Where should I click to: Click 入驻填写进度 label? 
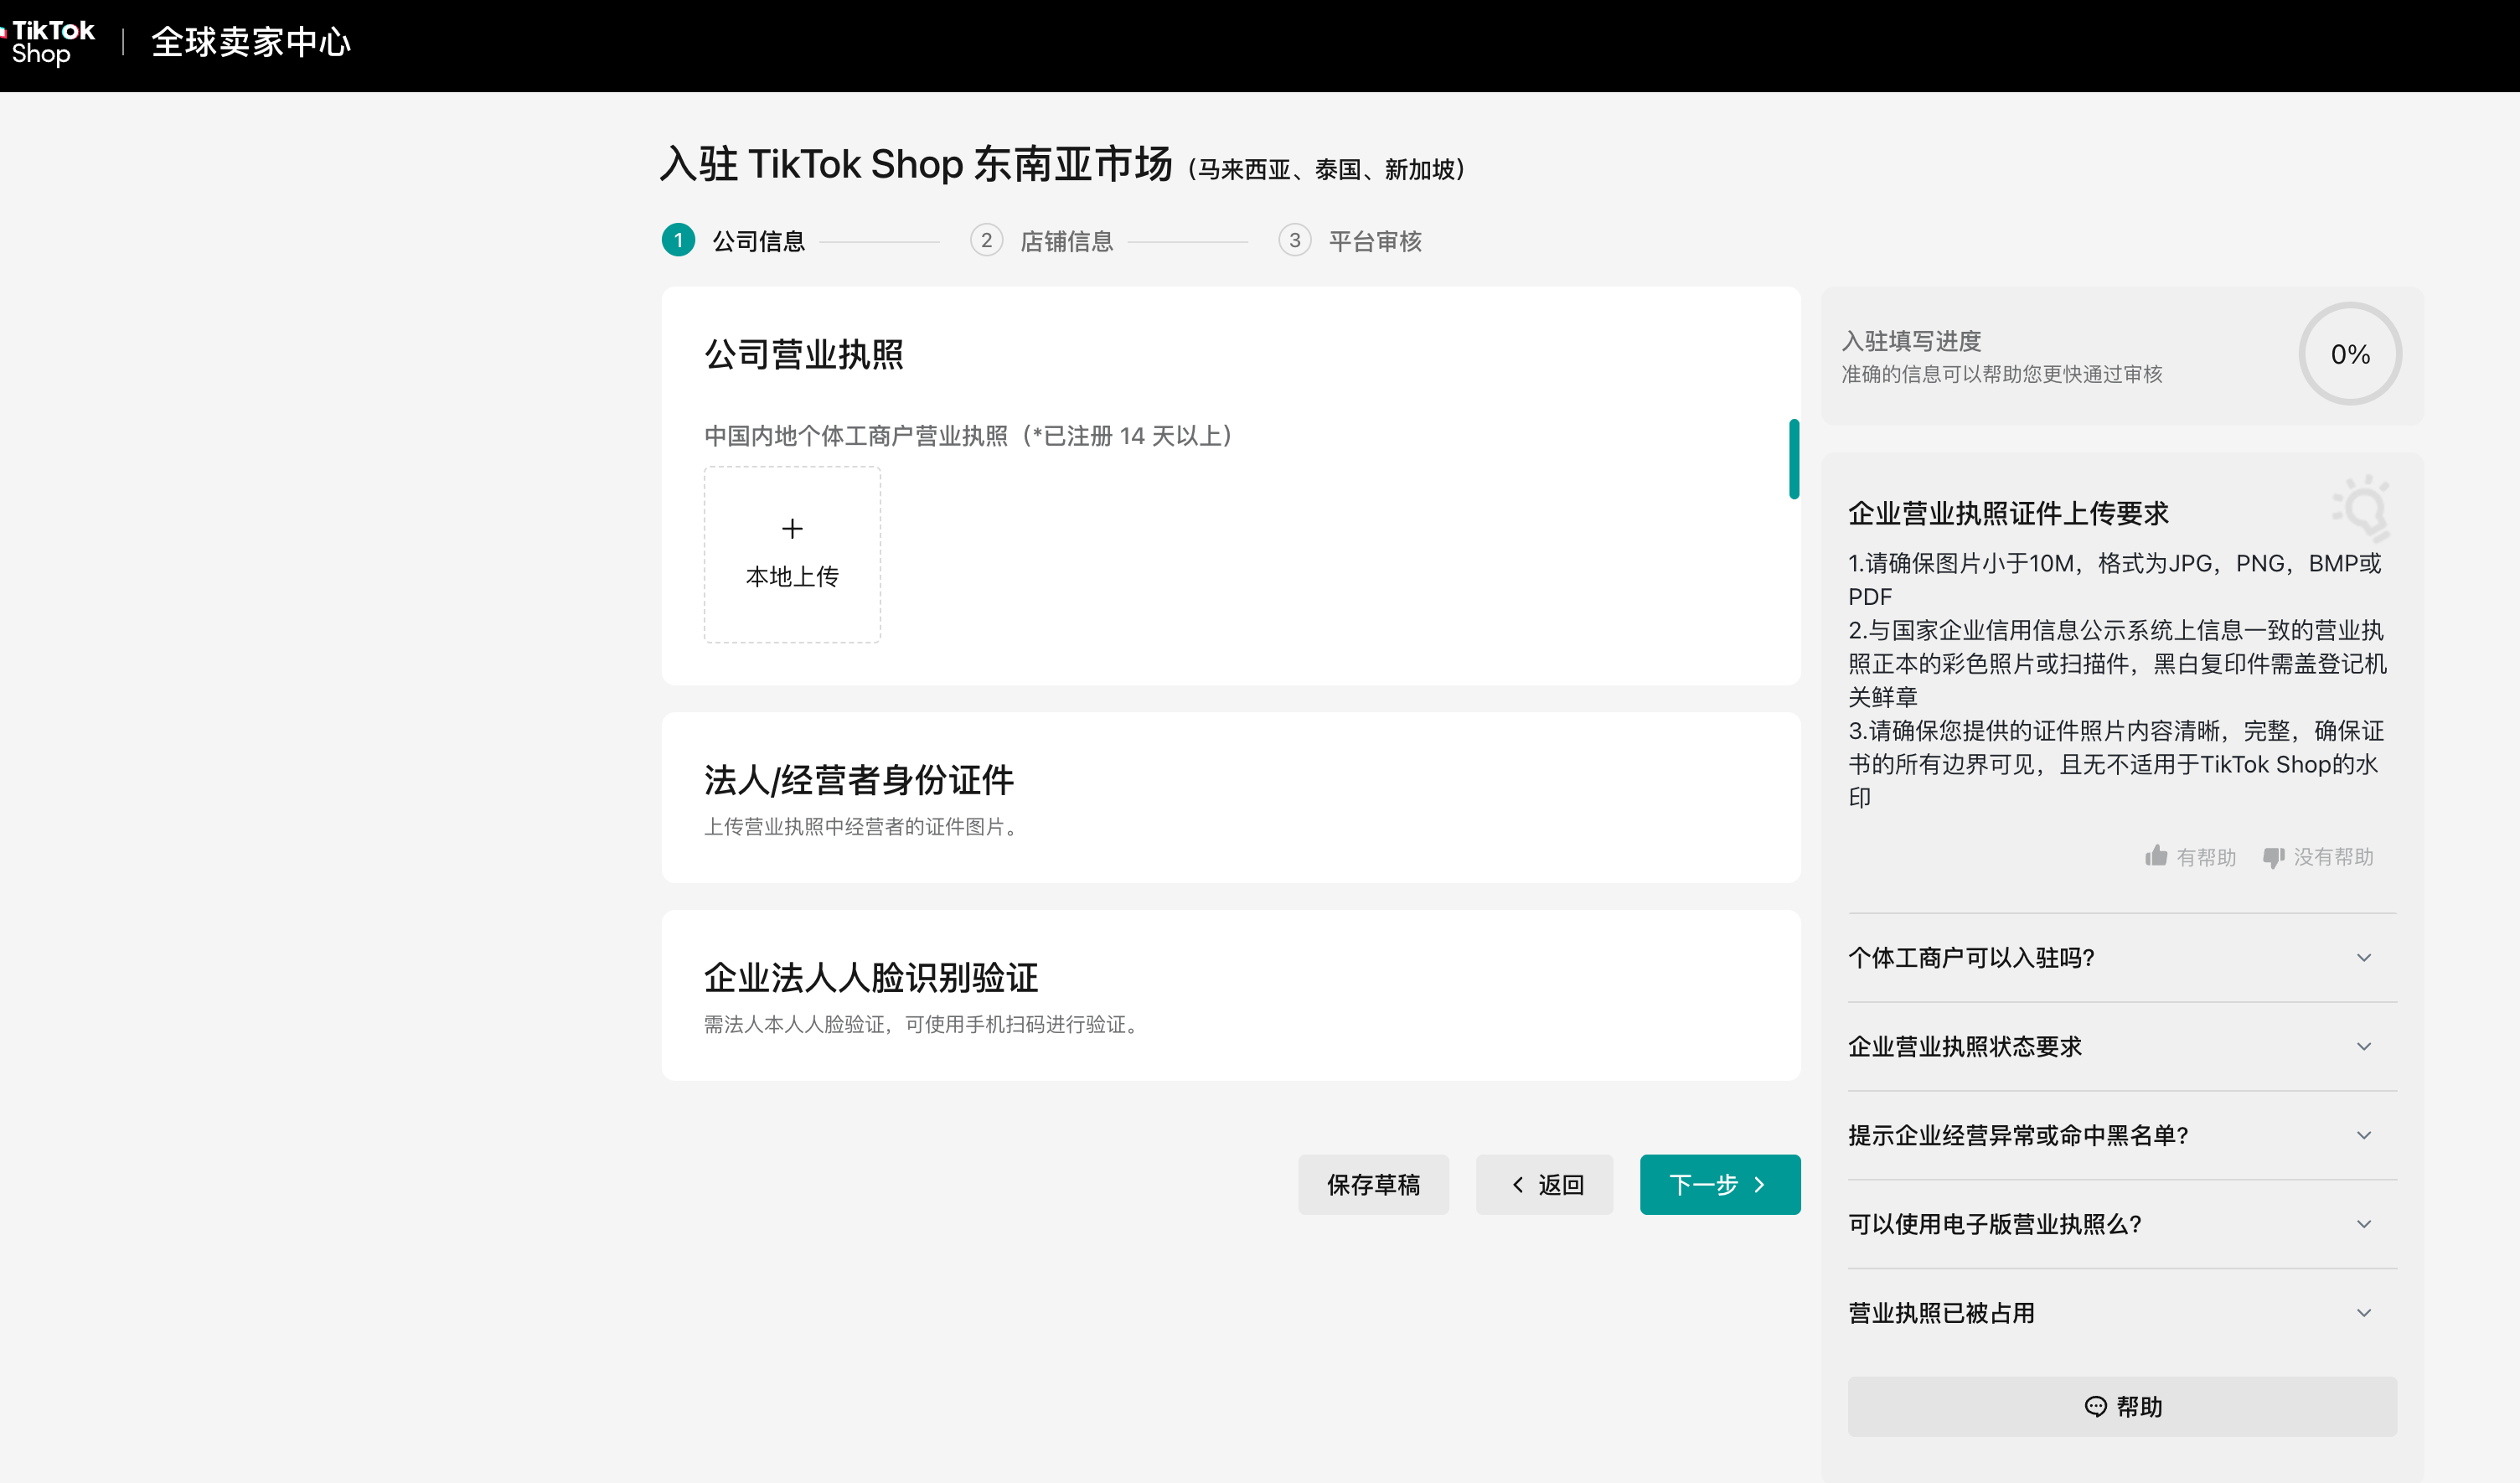click(1911, 341)
